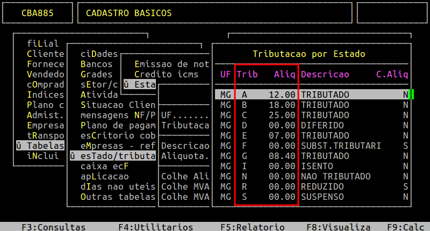The image size is (430, 231).
Task: Click the UF column header
Action: pos(225,74)
